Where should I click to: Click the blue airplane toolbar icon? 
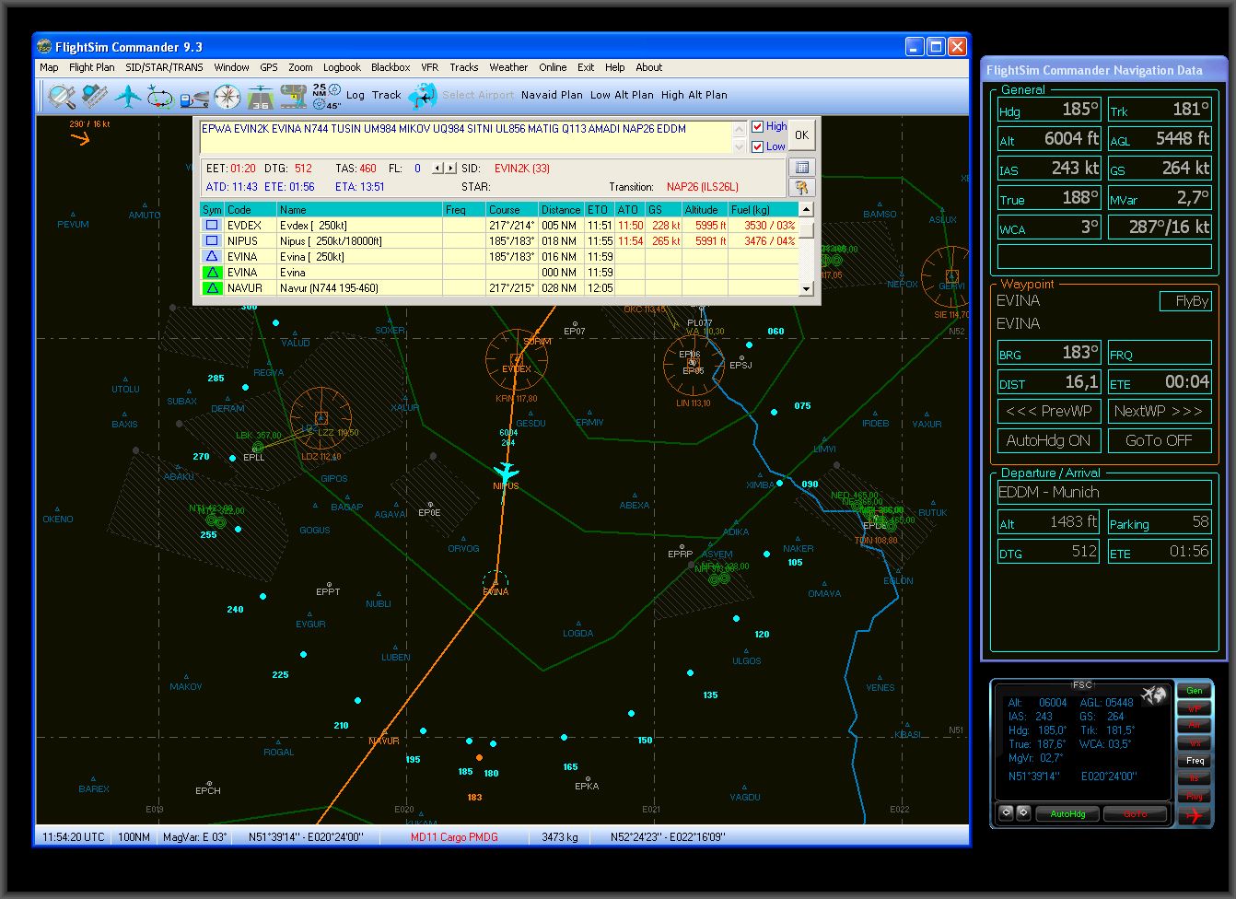127,95
